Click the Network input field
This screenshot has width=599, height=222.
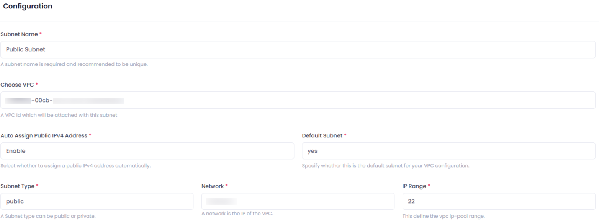pyautogui.click(x=298, y=201)
